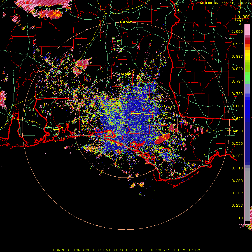Viewport: 252px width, 252px height.
Task: Click the 0.520 legend value
Action: pos(237,144)
